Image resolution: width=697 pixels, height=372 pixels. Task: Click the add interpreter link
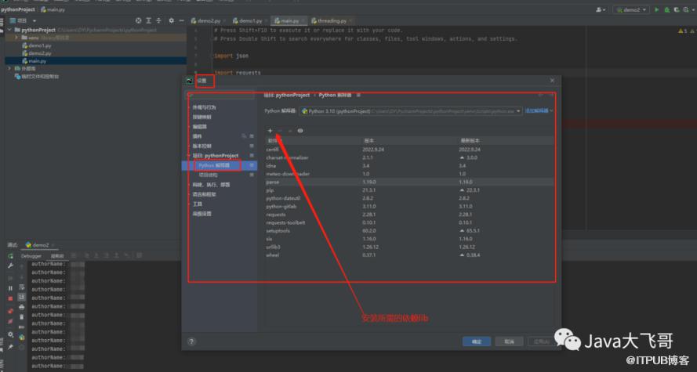click(539, 111)
